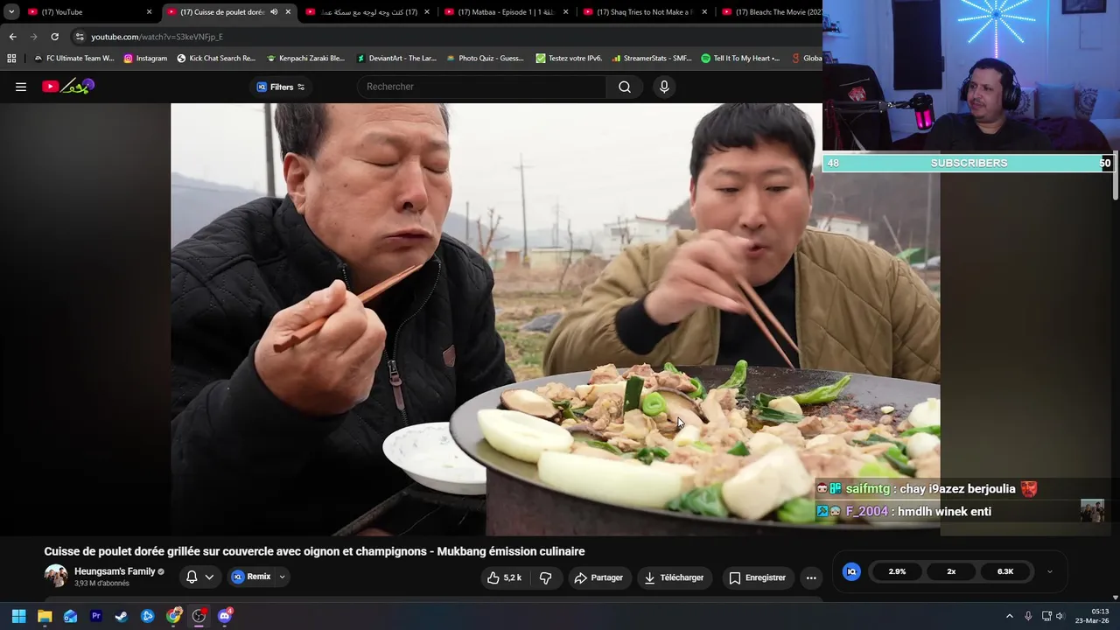Mute the Cuisse de poulet tab audio
The height and width of the screenshot is (630, 1120).
pos(274,12)
